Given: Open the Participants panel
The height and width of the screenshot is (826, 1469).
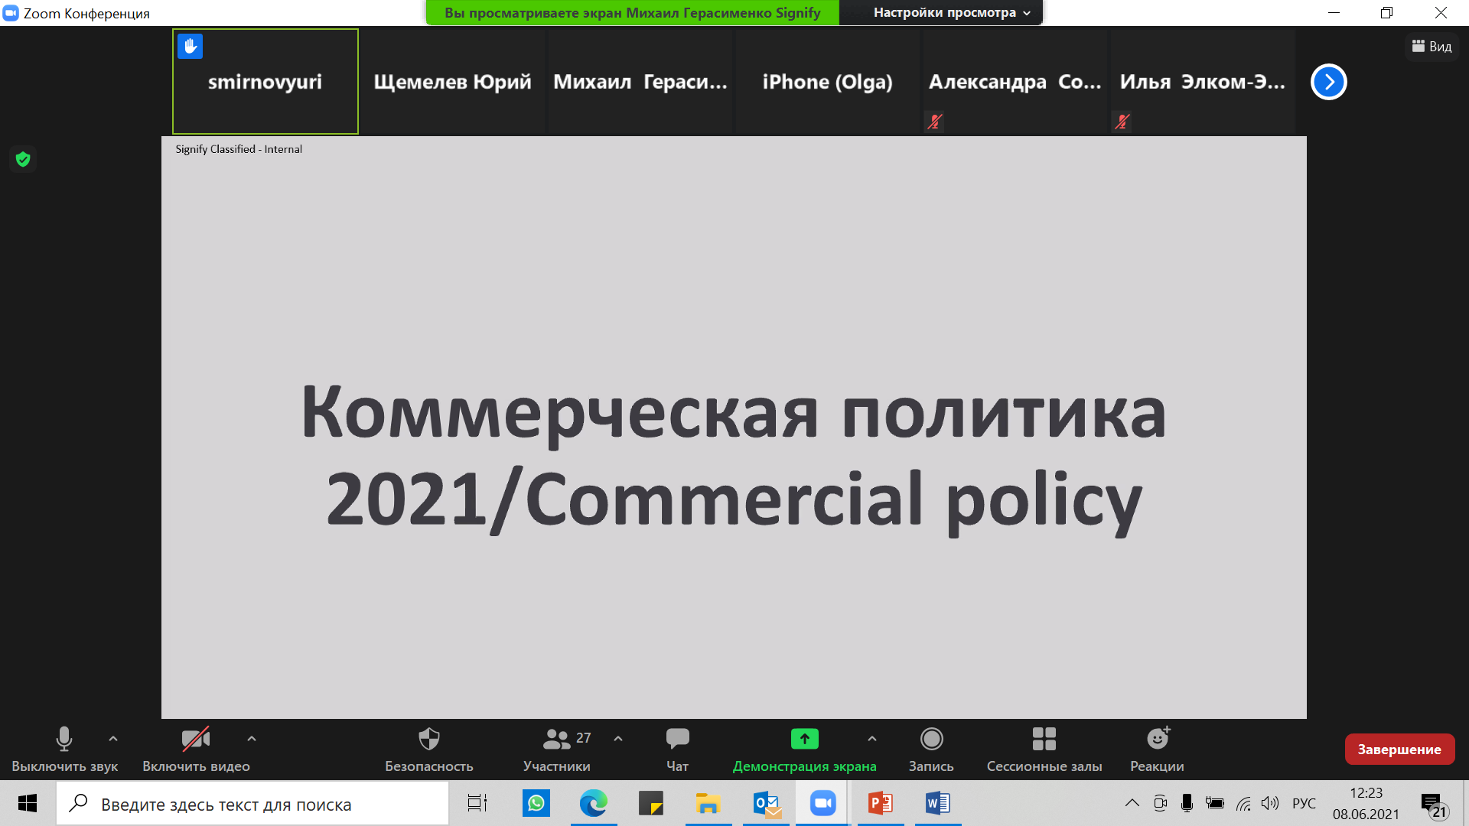Looking at the screenshot, I should [x=557, y=740].
